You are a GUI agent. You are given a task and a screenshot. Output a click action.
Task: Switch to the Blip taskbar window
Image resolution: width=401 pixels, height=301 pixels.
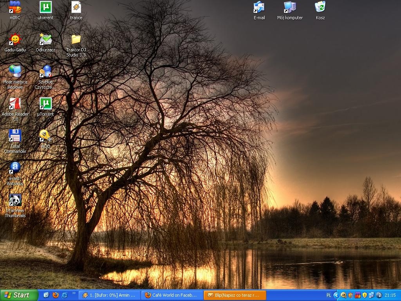(x=235, y=295)
